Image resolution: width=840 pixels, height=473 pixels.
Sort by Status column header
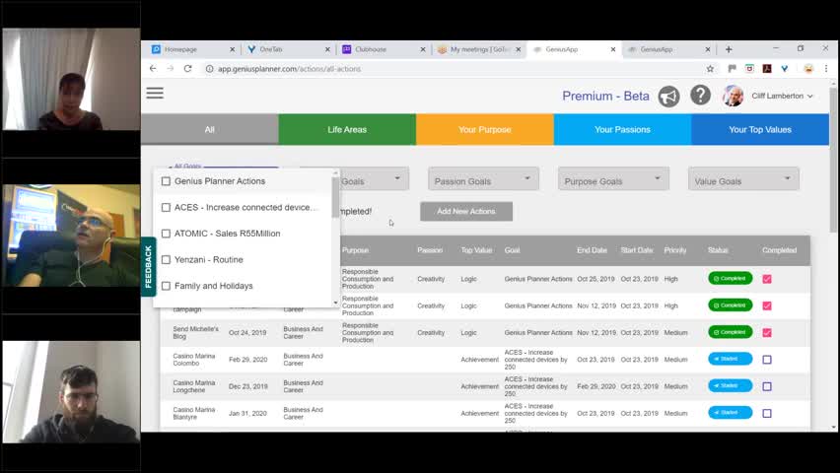click(x=718, y=250)
